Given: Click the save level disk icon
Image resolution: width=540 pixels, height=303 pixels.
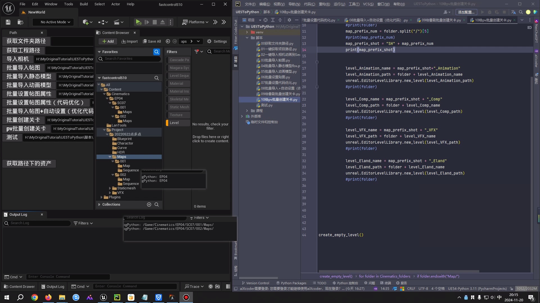Looking at the screenshot, I should (8, 22).
